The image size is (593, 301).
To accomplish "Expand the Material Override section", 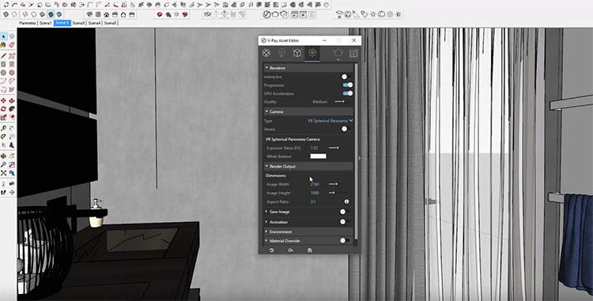I will tap(266, 241).
